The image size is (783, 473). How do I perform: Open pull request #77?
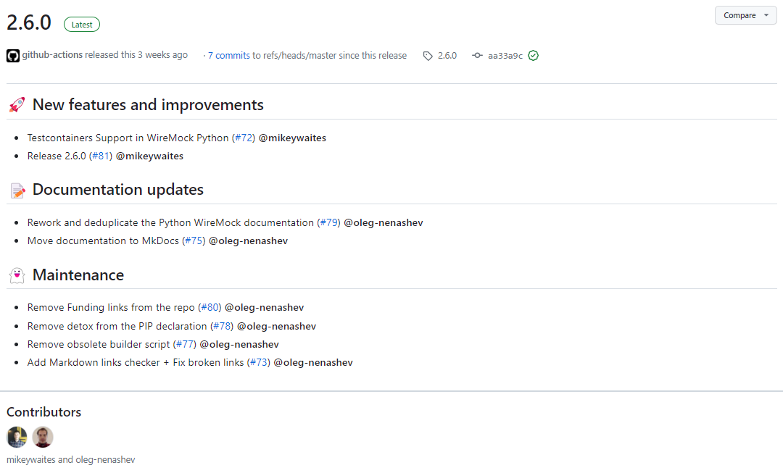[x=185, y=344]
